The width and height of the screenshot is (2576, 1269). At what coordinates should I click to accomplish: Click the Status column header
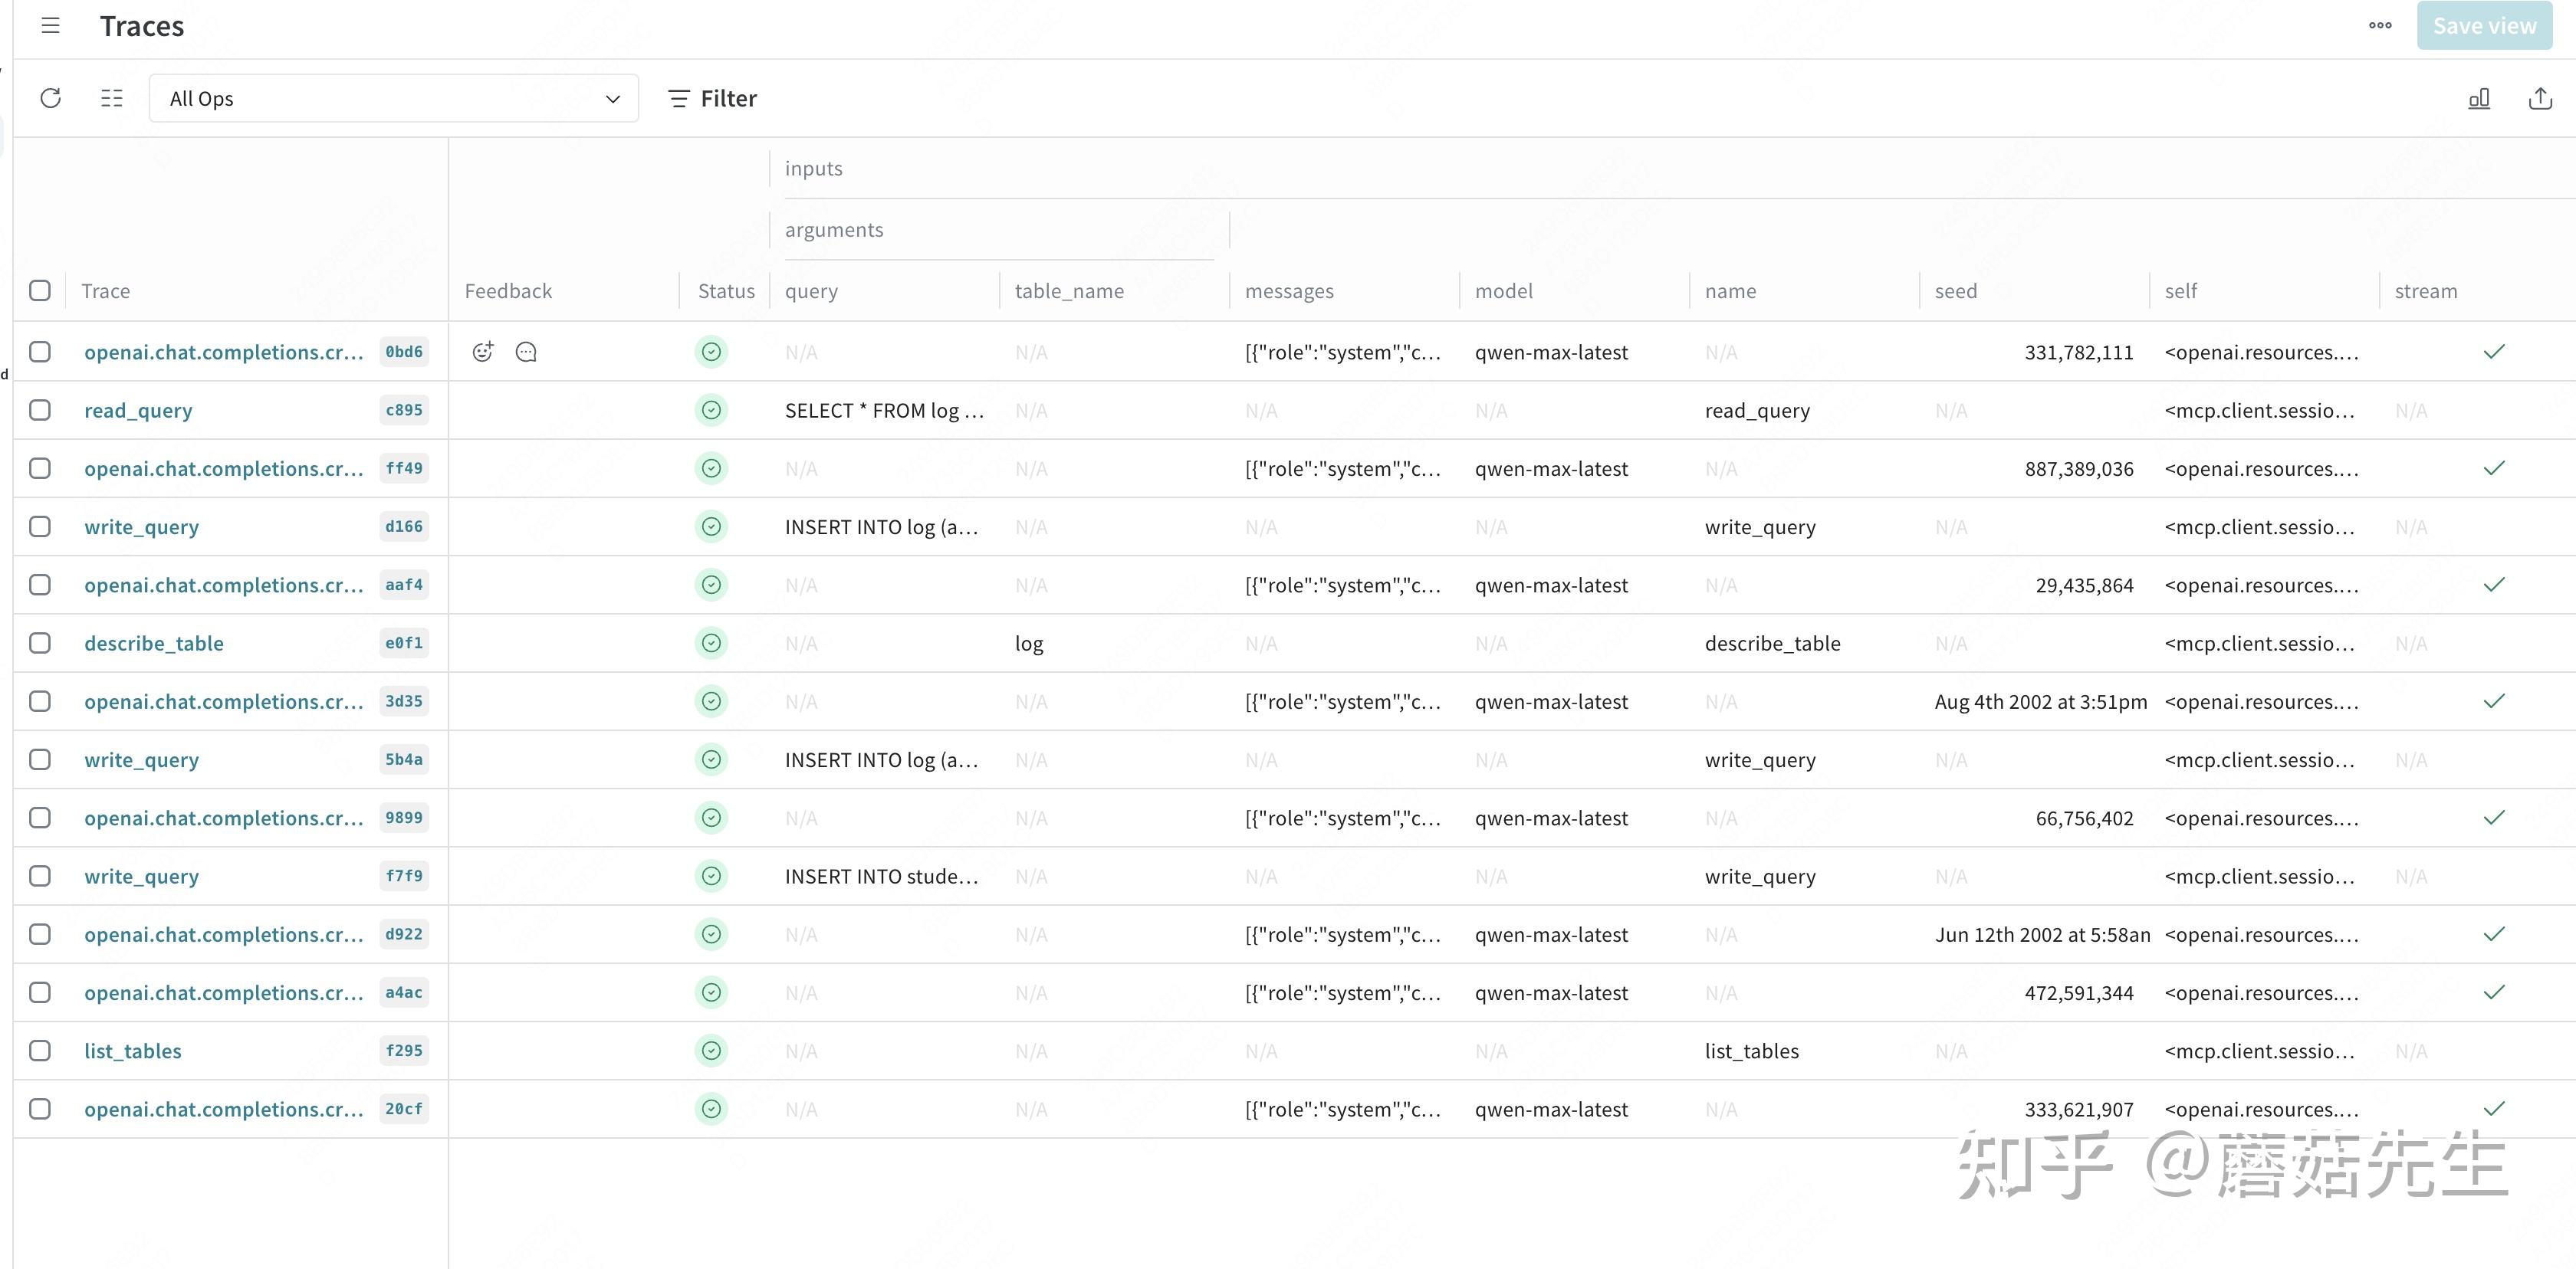(x=726, y=290)
